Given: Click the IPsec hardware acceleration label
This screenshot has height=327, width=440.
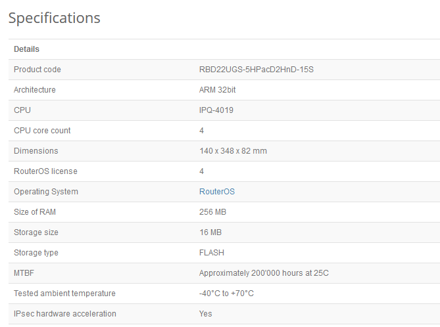Looking at the screenshot, I should (x=65, y=314).
